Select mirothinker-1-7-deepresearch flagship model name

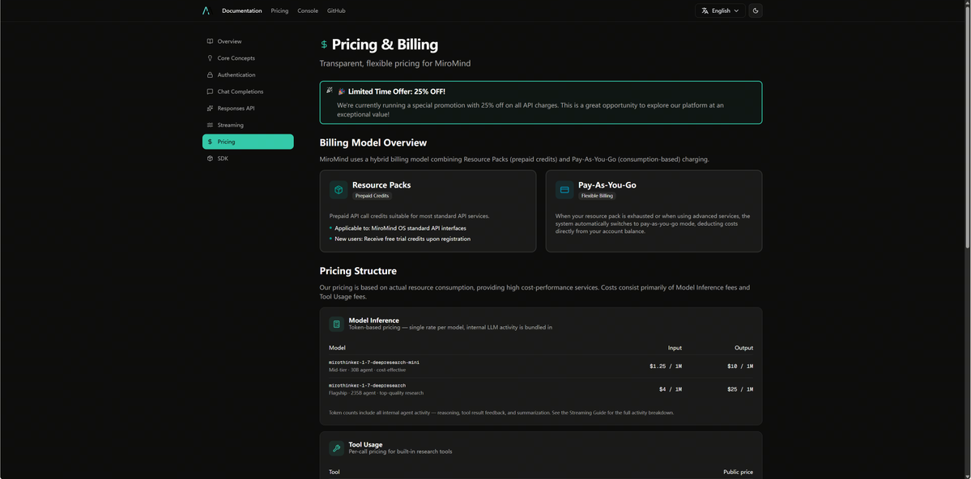pos(367,386)
